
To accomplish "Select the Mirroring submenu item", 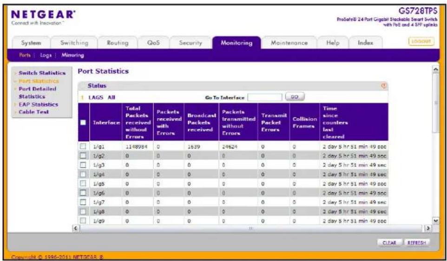I will pos(72,55).
